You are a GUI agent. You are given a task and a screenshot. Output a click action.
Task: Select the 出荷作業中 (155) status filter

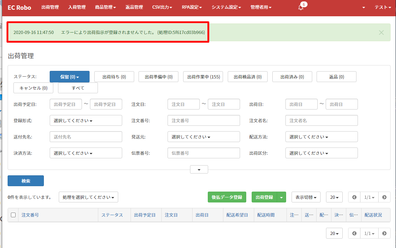(203, 77)
